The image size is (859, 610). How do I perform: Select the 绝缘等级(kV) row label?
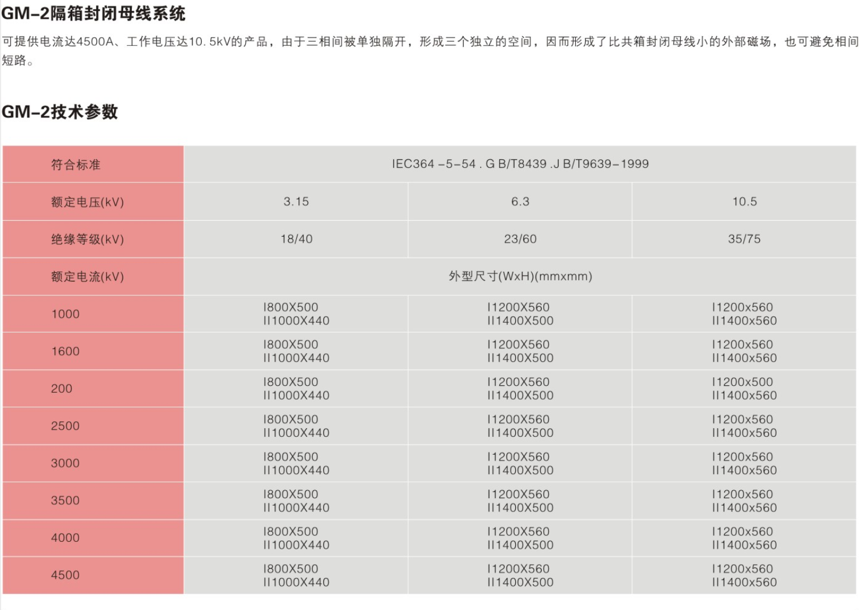[x=93, y=239]
